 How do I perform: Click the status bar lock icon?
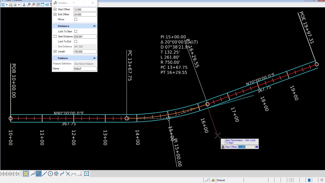point(213,180)
